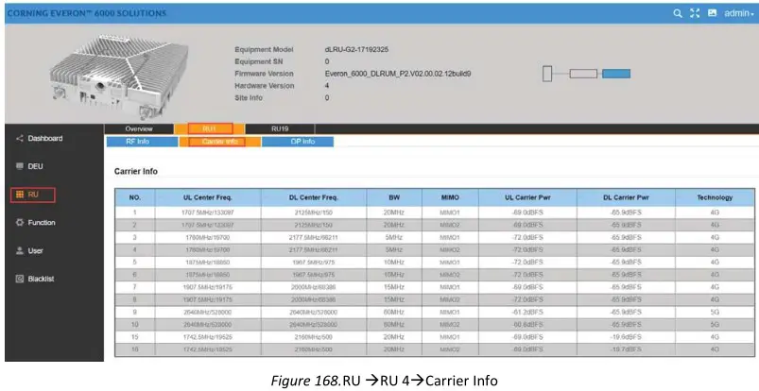Click the search magnifier icon in header
This screenshot has height=391, width=759.
(x=677, y=13)
